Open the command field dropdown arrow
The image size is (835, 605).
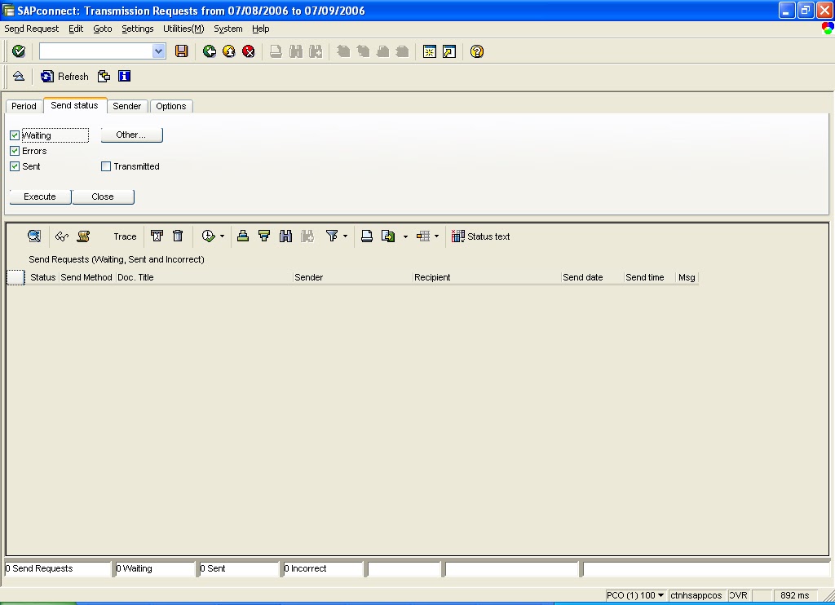coord(158,51)
